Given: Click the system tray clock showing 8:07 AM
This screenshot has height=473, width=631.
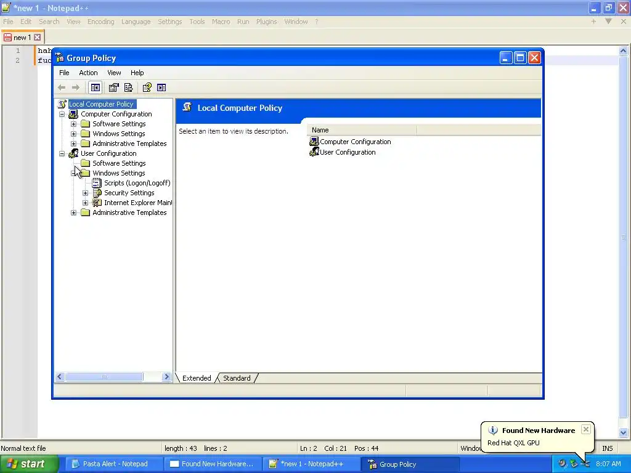Looking at the screenshot, I should pyautogui.click(x=608, y=464).
